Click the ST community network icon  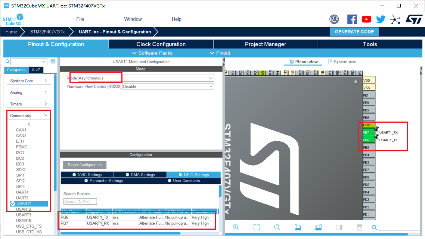[x=395, y=19]
